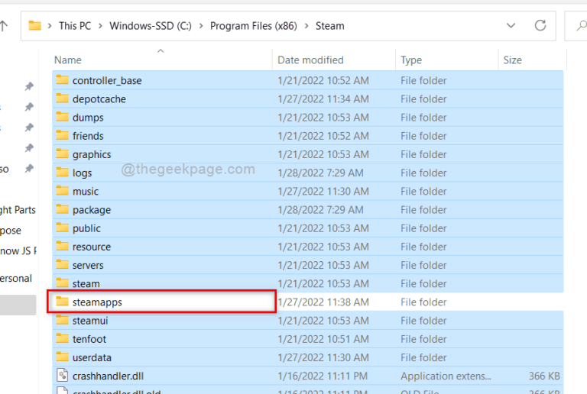The width and height of the screenshot is (587, 394).
Task: Sort by Date modified column header
Action: [310, 60]
